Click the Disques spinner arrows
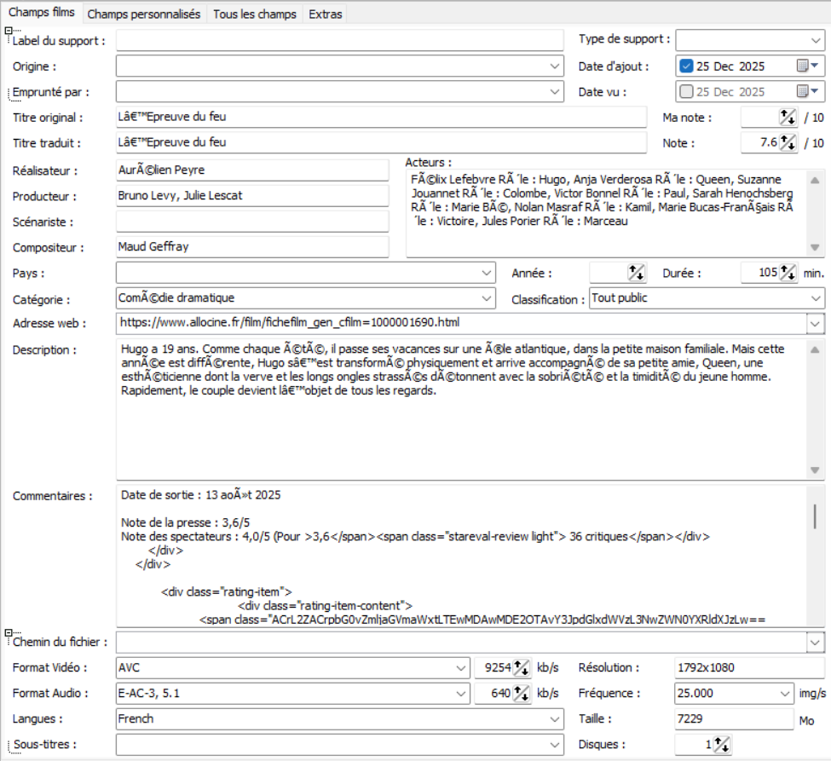The width and height of the screenshot is (831, 761). pyautogui.click(x=721, y=745)
